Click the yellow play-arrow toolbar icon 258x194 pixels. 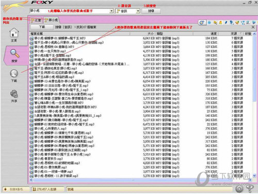click(215, 22)
